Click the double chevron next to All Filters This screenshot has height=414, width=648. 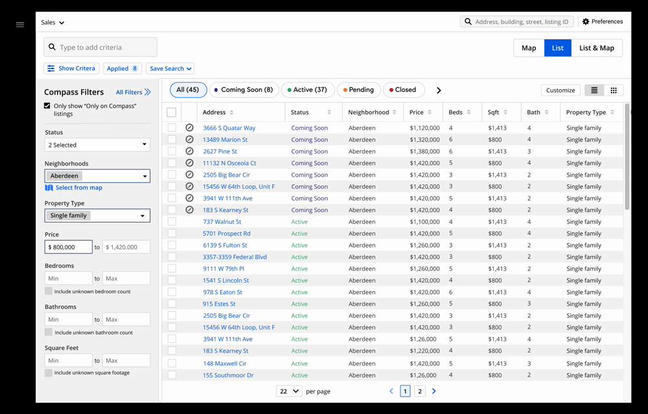click(x=148, y=93)
